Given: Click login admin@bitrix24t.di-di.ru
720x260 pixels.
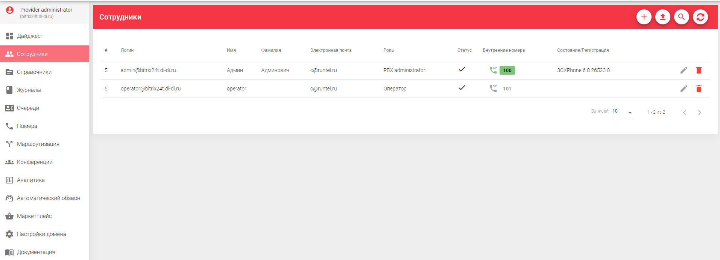Looking at the screenshot, I should point(148,70).
